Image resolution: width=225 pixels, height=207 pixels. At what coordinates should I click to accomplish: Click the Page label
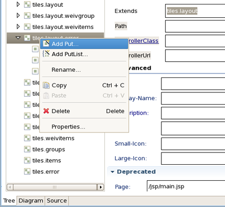[123, 186]
